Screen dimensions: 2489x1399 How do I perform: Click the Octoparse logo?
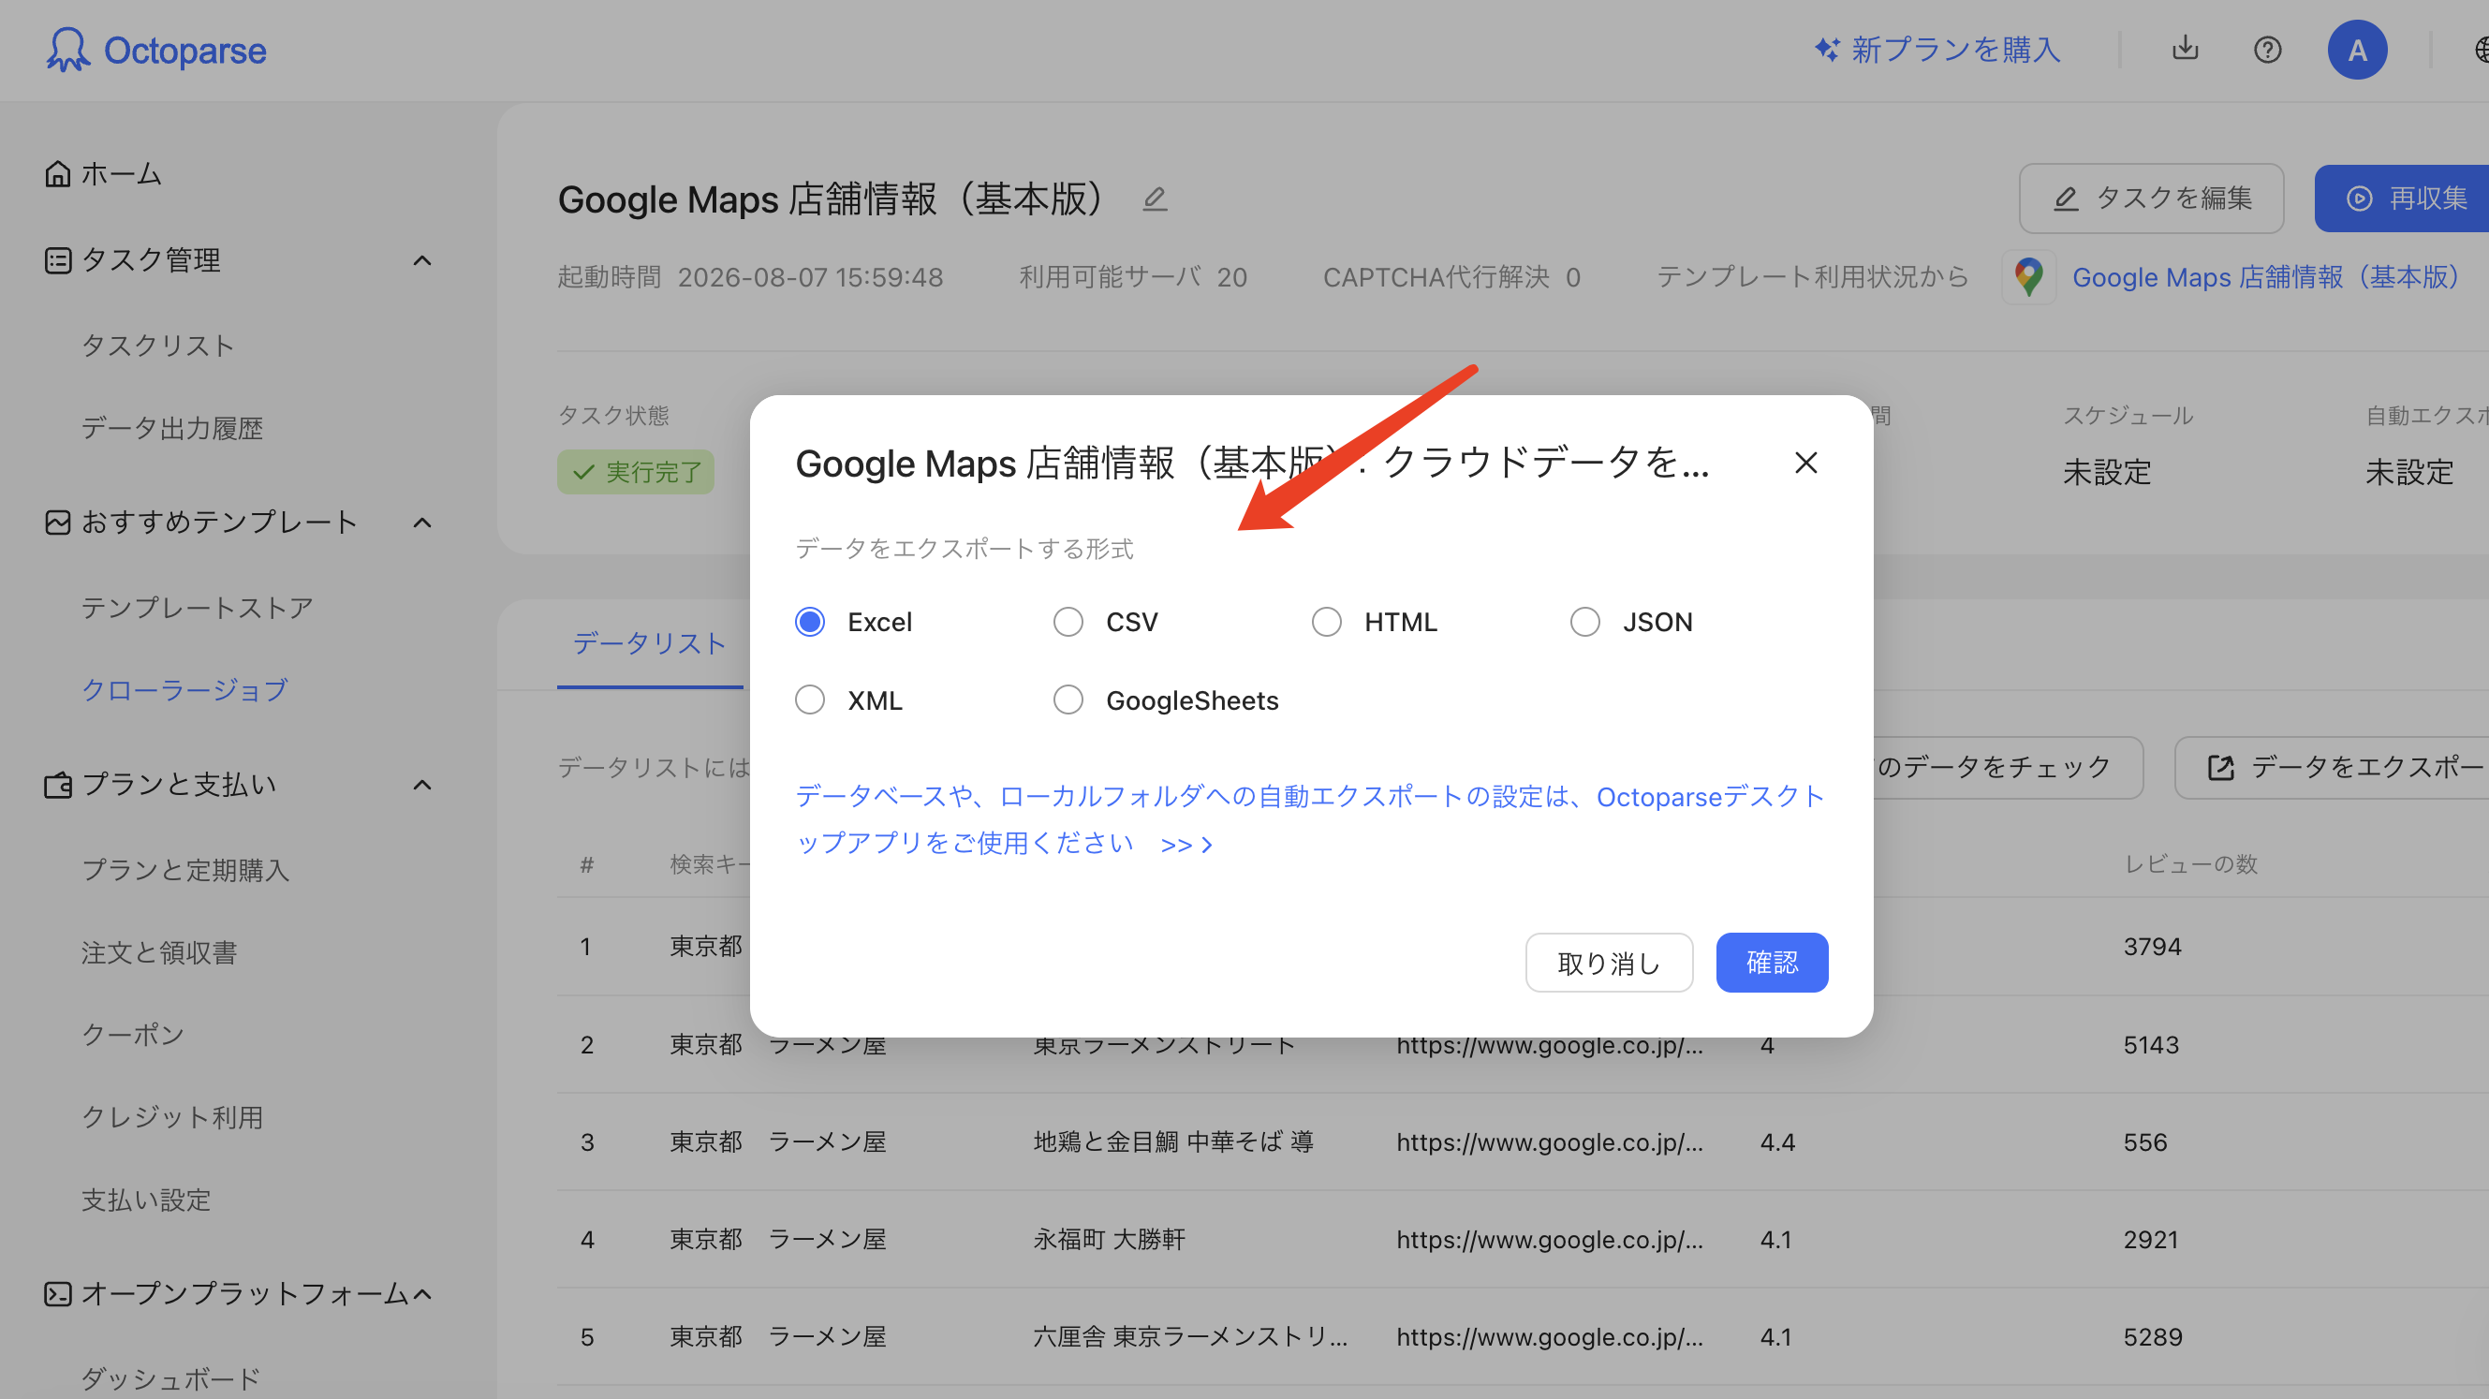[155, 50]
